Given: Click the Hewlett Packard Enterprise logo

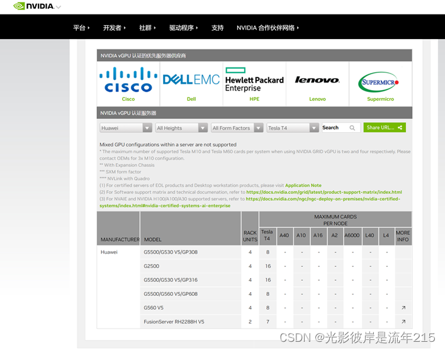Looking at the screenshot, I should [x=254, y=79].
